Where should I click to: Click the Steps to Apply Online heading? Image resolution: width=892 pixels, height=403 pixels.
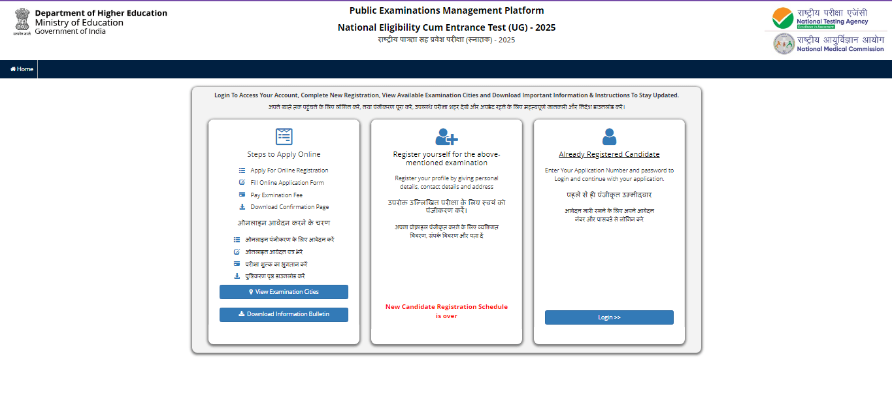point(284,155)
